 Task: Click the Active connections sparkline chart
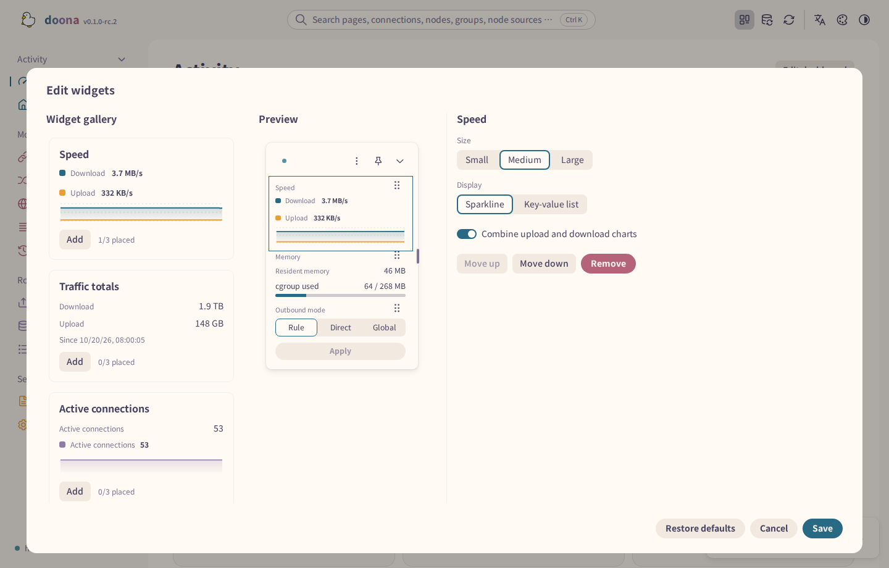point(141,466)
